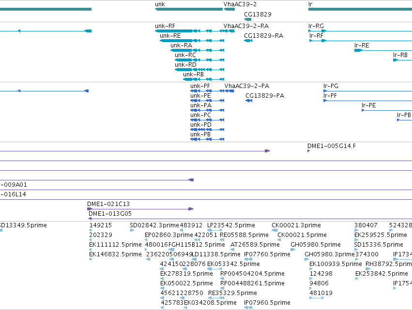Select the Ir gene bar

(360, 9)
